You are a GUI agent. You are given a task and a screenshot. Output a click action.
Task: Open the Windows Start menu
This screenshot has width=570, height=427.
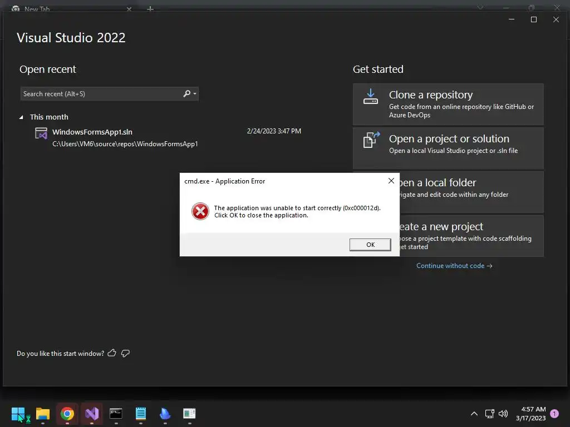(x=18, y=414)
